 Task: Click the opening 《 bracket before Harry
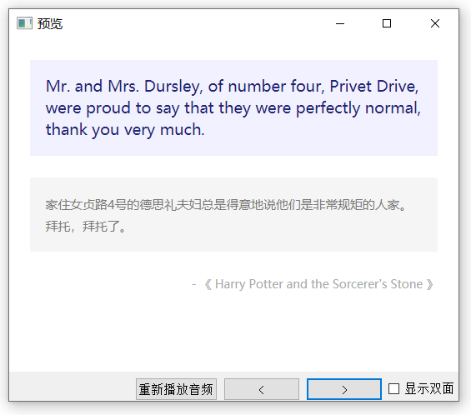pyautogui.click(x=208, y=284)
